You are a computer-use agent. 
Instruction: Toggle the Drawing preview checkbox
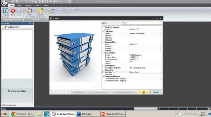click(2, 105)
